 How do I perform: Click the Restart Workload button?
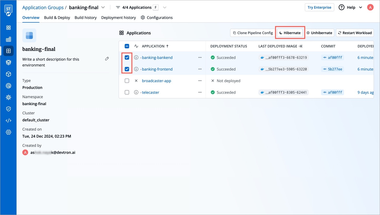[x=355, y=33]
